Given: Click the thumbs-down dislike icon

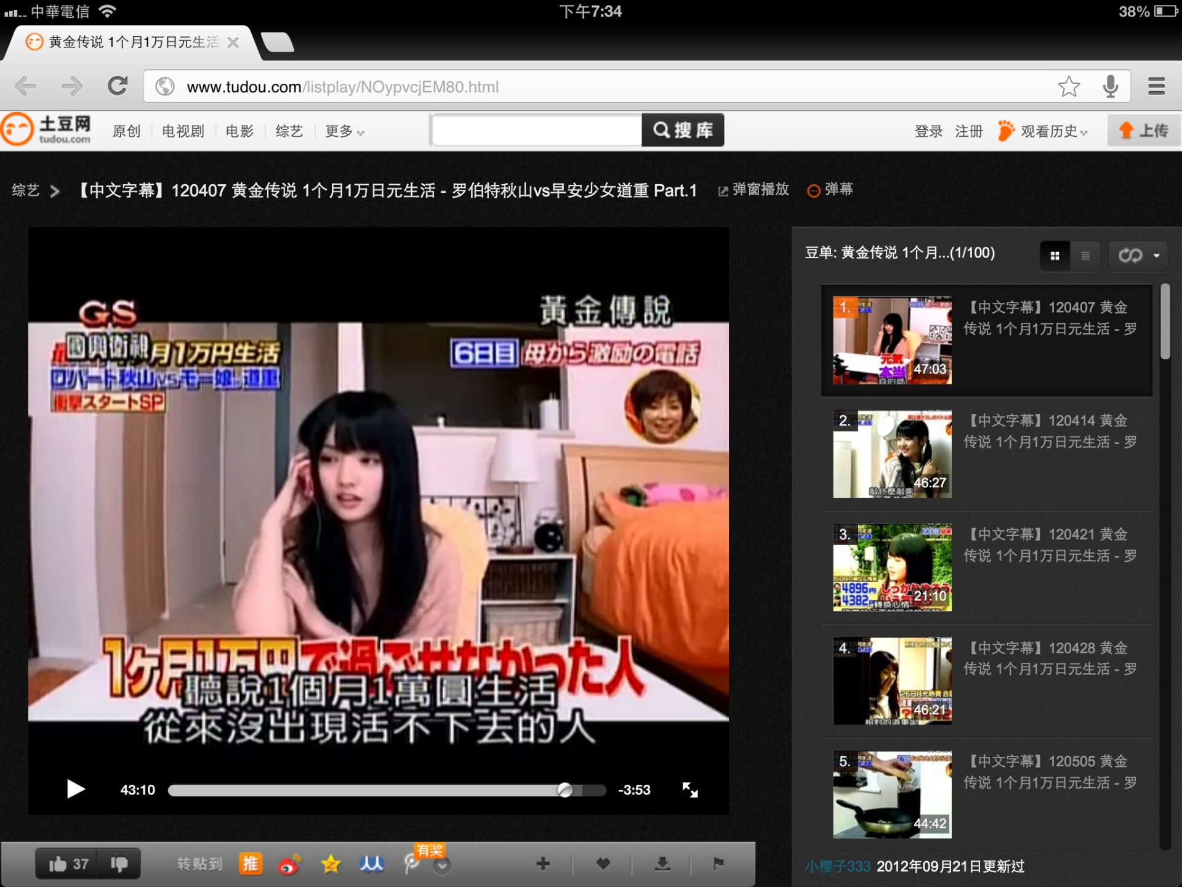Looking at the screenshot, I should pos(119,864).
